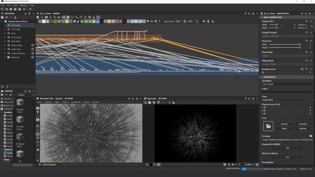Click the Favorites star in Library
Image resolution: width=315 pixels, height=177 pixels.
2,99
